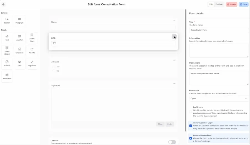Image resolution: width=250 pixels, height=145 pixels.
Task: Click the Allergies field drag handle
Action: click(x=174, y=60)
